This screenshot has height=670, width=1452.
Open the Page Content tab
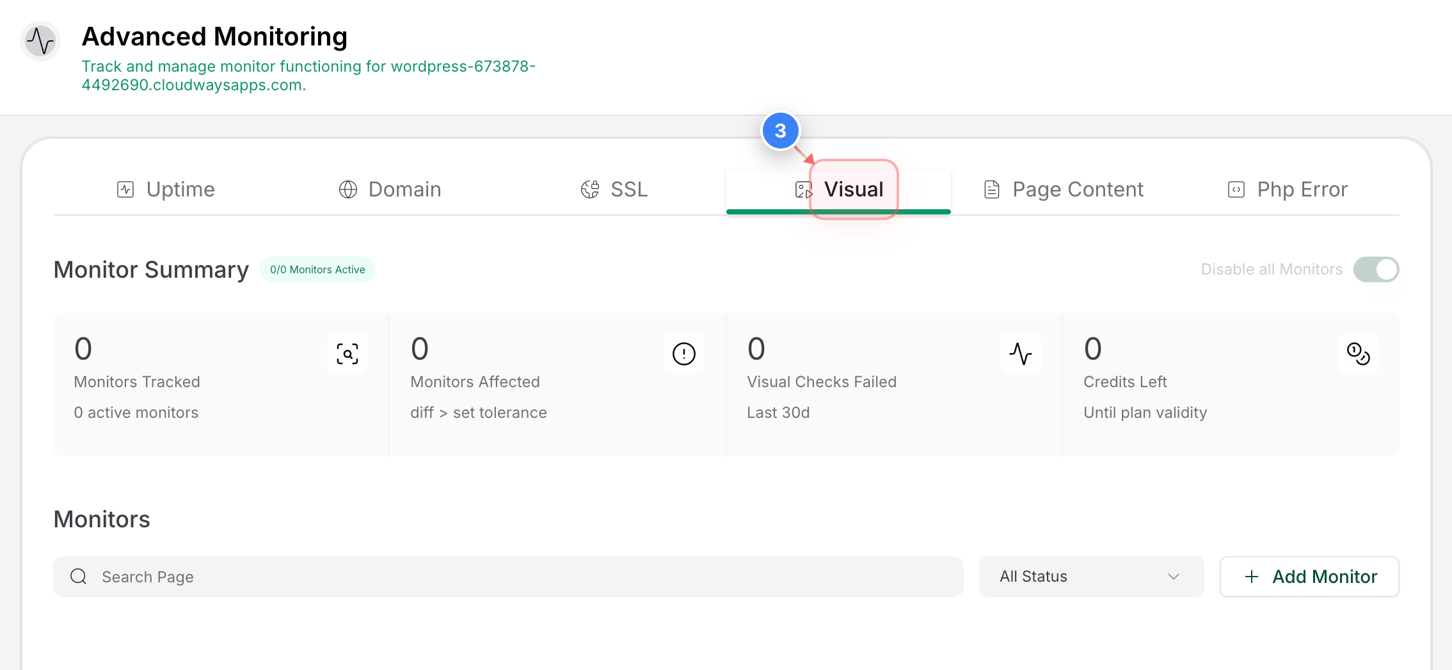[1063, 189]
